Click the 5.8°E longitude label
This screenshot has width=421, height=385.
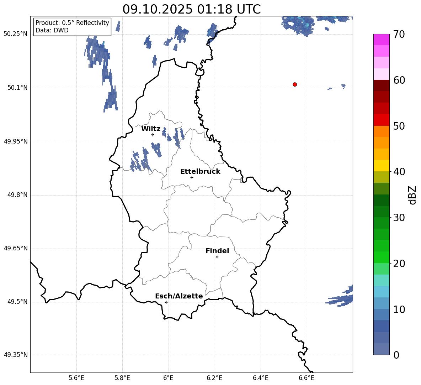point(122,378)
